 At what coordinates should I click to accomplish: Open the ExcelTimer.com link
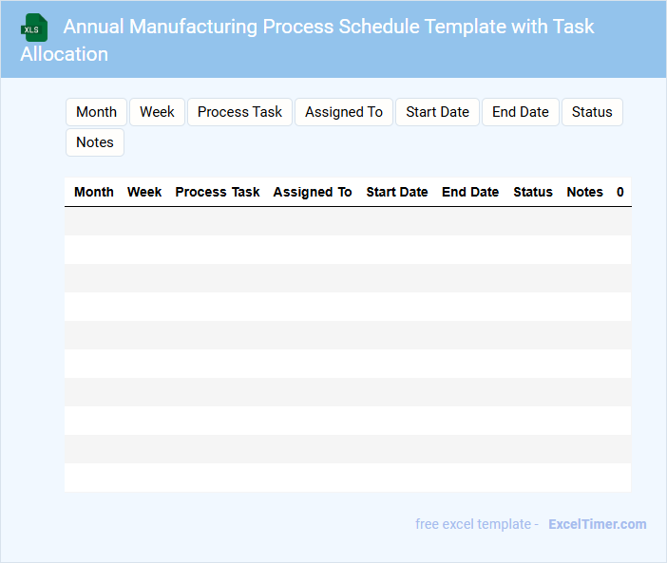(x=597, y=524)
